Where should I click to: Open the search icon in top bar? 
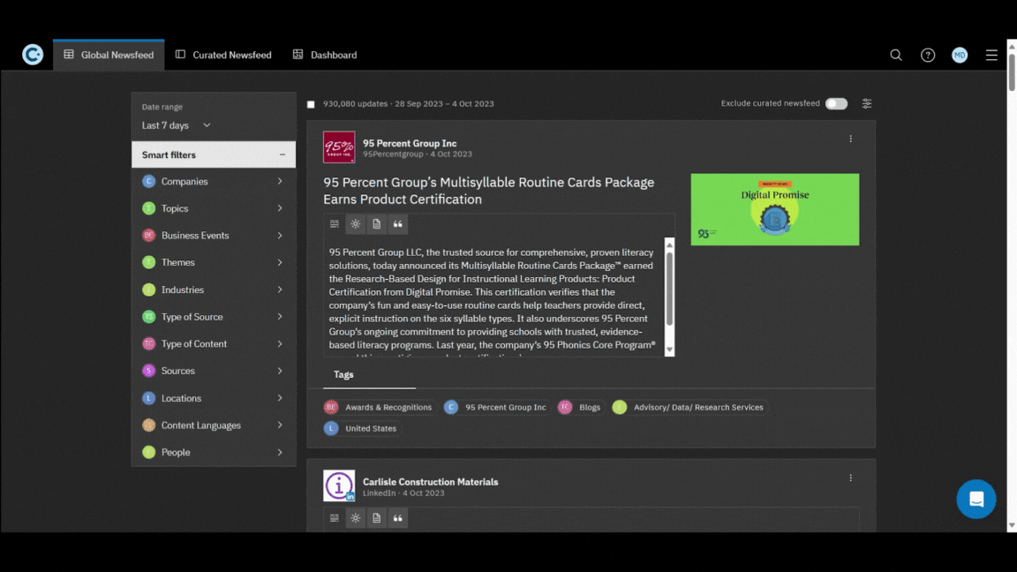pos(895,55)
